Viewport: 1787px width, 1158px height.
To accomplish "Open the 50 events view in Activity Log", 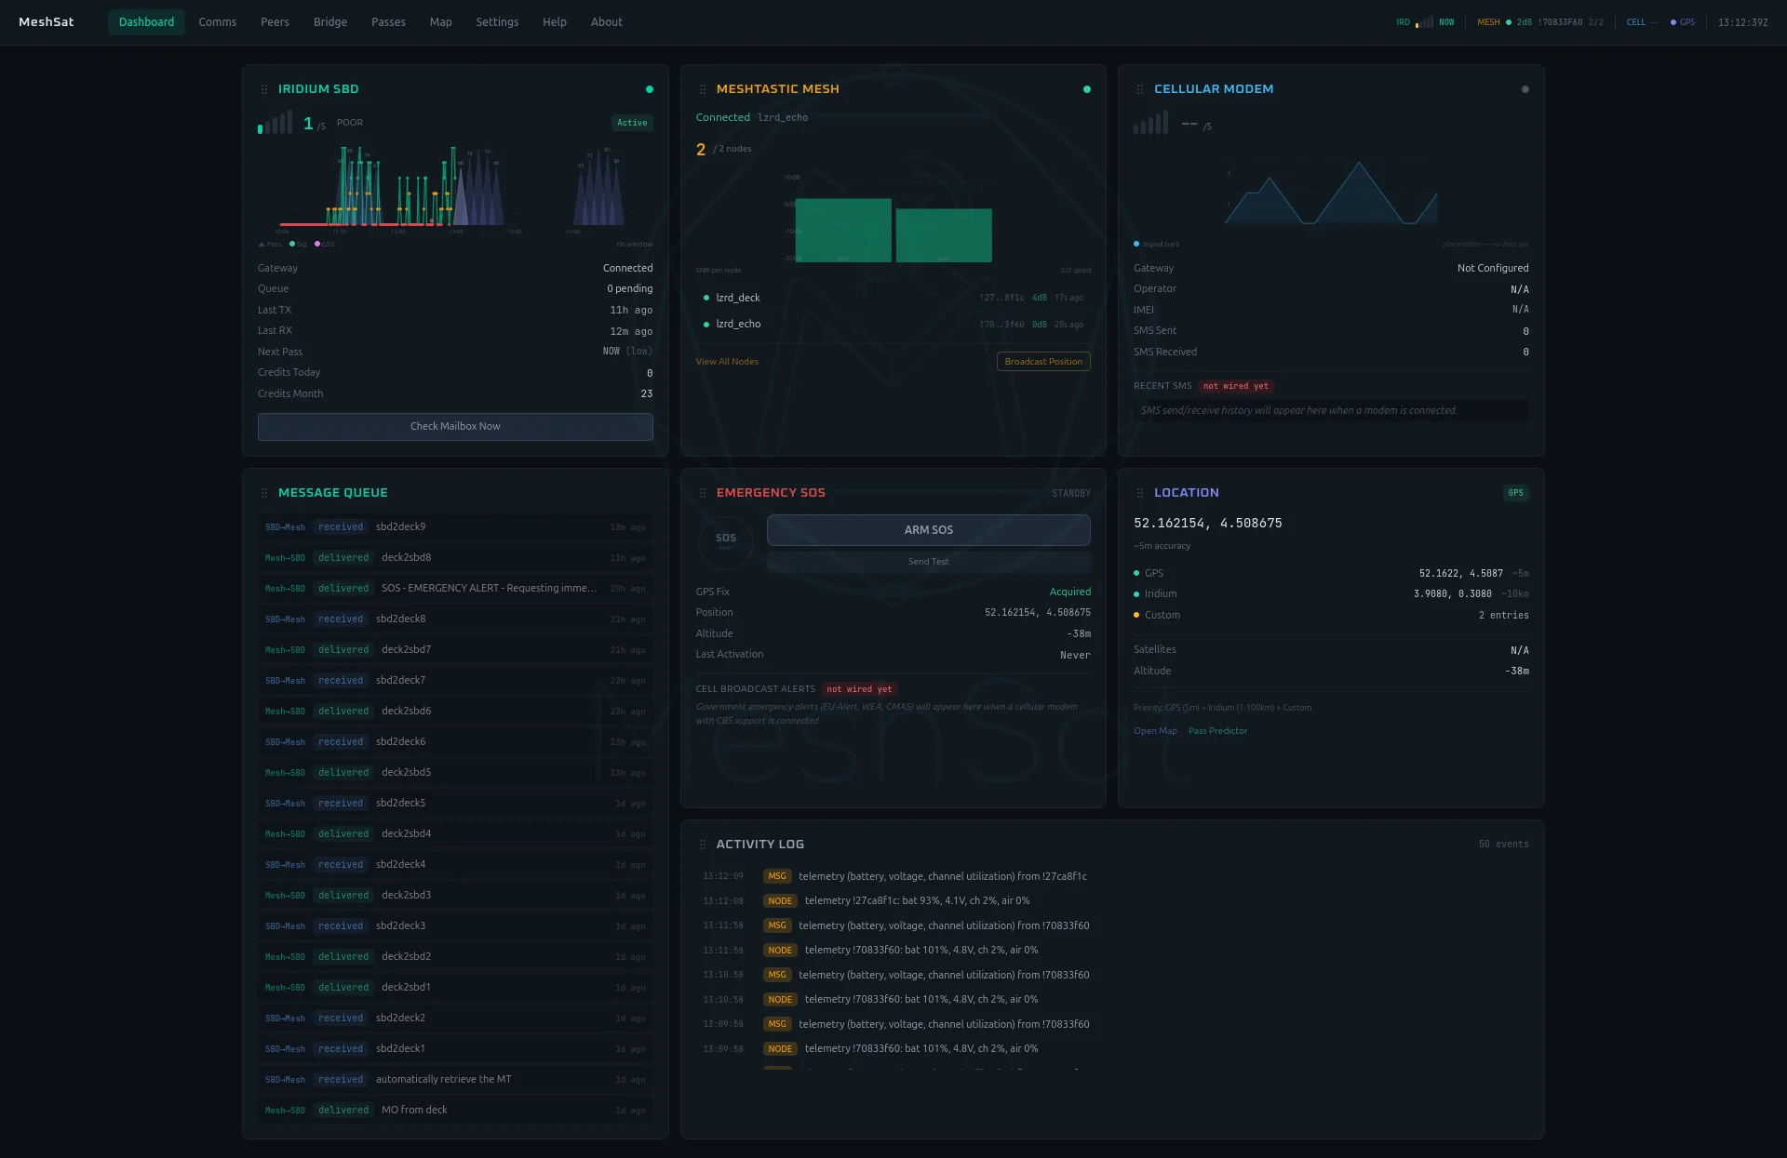I will pos(1504,844).
